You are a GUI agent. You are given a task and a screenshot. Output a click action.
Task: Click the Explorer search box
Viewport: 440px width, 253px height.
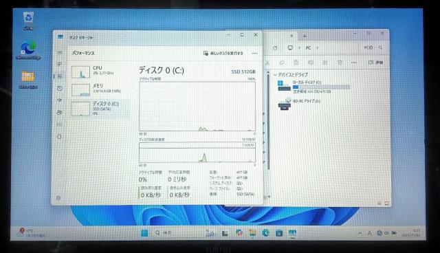[373, 47]
